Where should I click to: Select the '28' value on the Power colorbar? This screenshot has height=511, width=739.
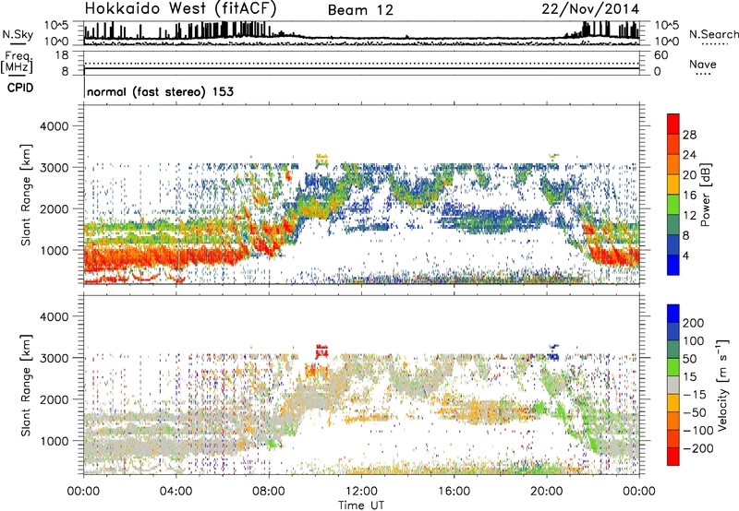coord(689,135)
